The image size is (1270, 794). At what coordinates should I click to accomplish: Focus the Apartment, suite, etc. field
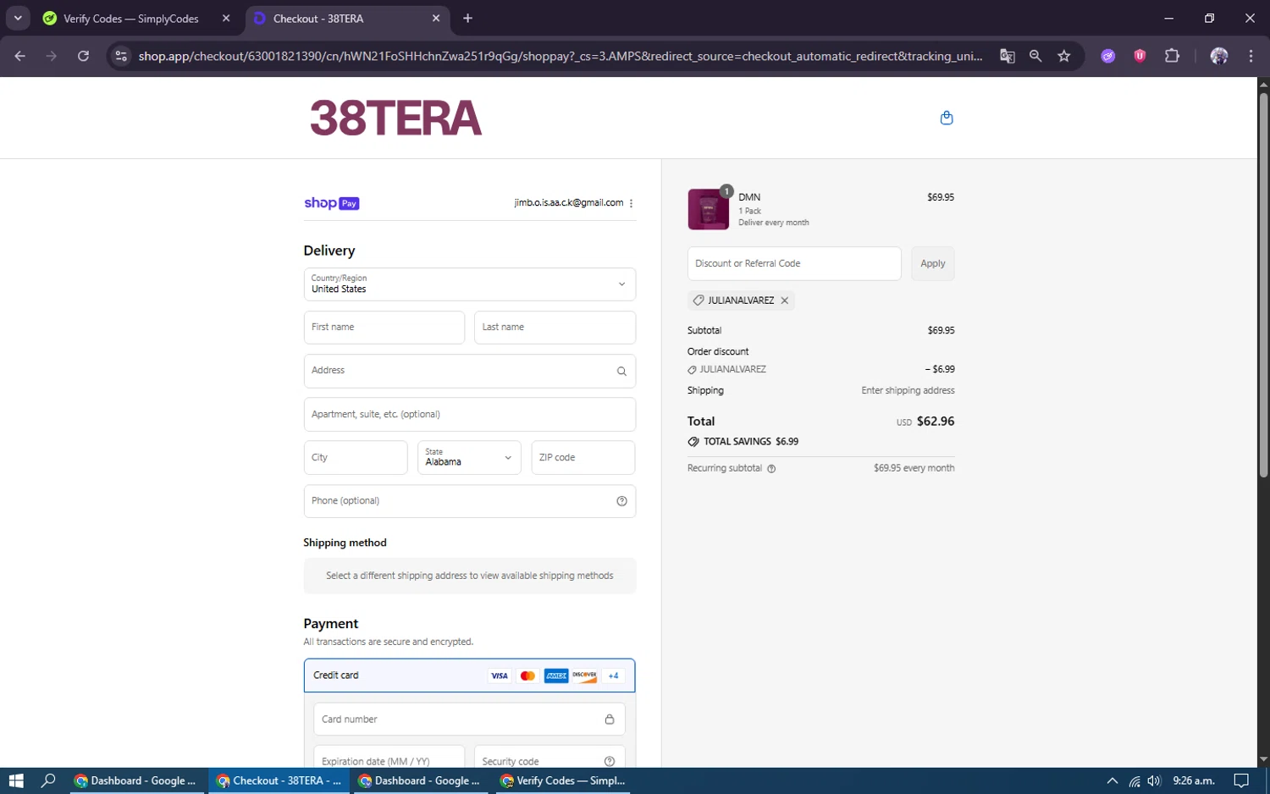point(470,415)
